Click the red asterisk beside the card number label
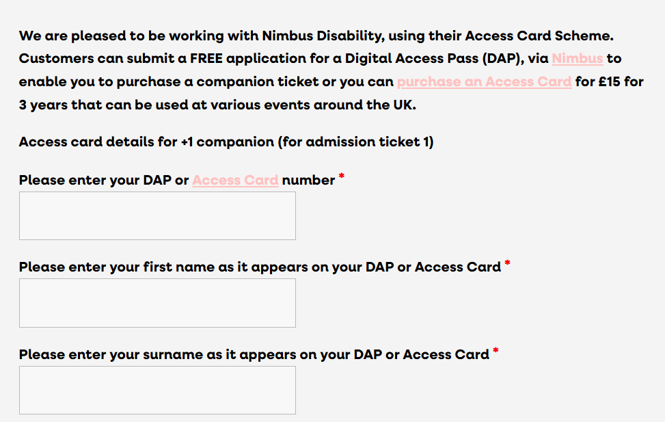This screenshot has height=422, width=665. coord(342,178)
